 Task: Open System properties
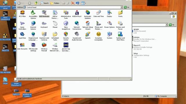(109, 35)
